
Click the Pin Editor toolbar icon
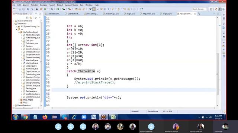click(141, 9)
